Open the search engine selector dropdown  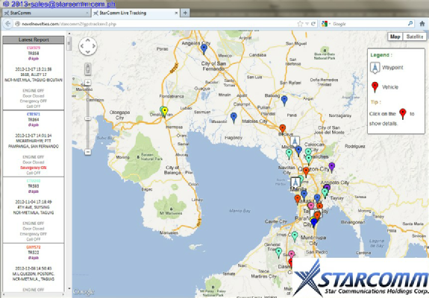click(326, 24)
